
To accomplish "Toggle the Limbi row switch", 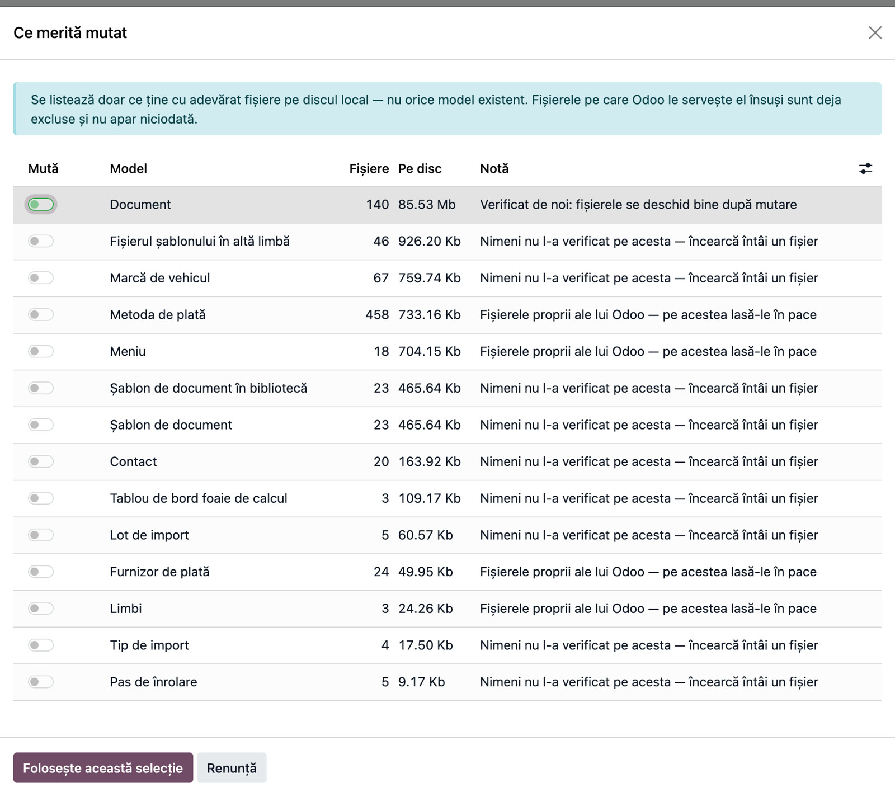I will (x=41, y=609).
